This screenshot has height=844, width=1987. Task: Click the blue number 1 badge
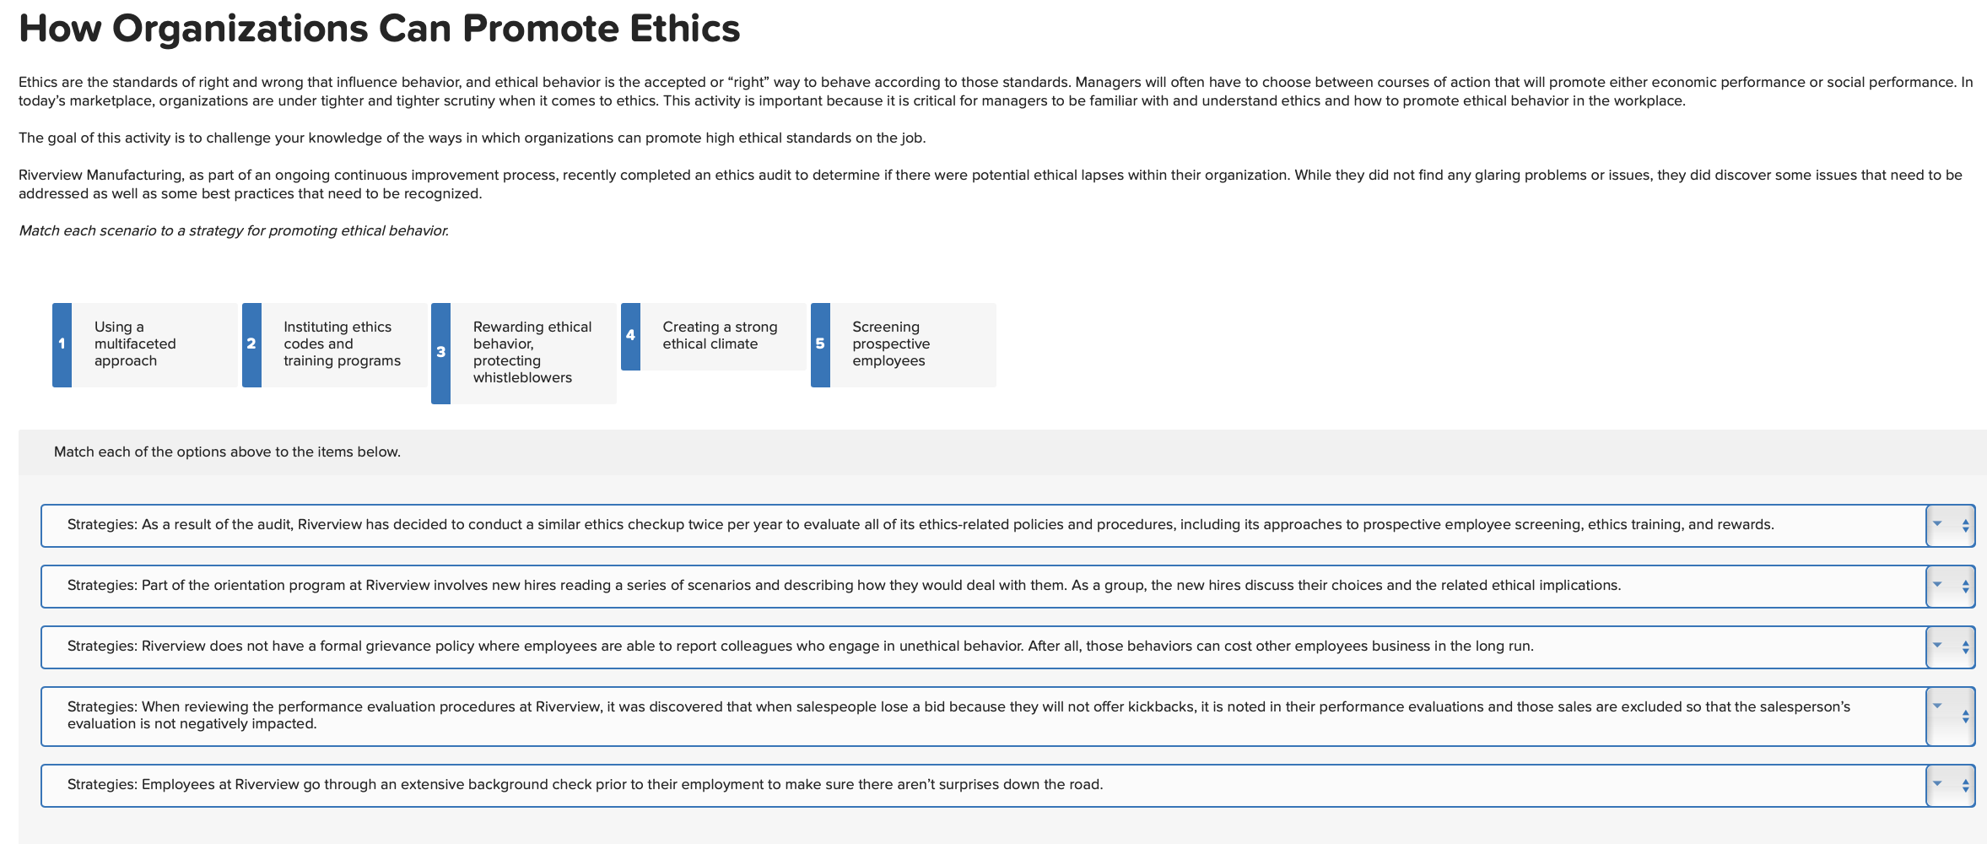click(62, 344)
